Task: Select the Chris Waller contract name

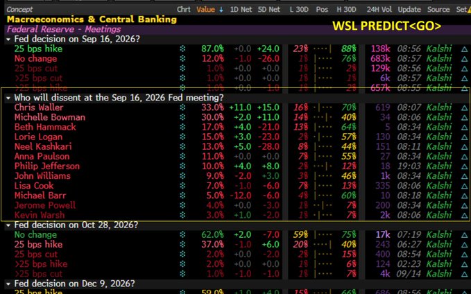Action: coord(39,107)
